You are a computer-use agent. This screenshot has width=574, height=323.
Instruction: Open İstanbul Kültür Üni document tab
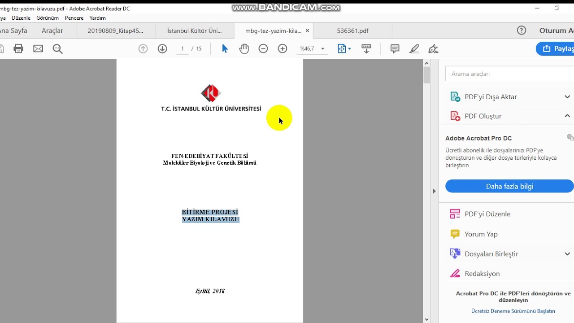[x=195, y=31]
